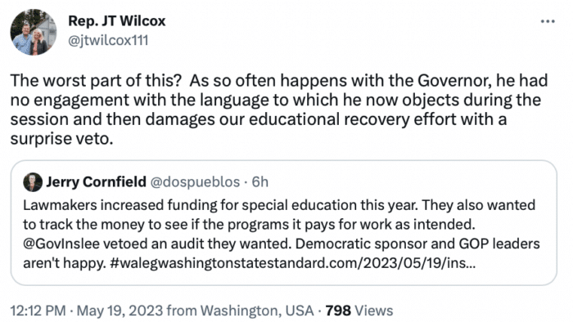
Task: Open Jerry Cornfield's small avatar
Action: pos(33,182)
